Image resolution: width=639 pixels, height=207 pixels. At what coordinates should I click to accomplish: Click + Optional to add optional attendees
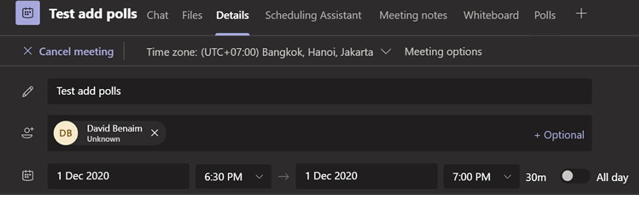[559, 135]
